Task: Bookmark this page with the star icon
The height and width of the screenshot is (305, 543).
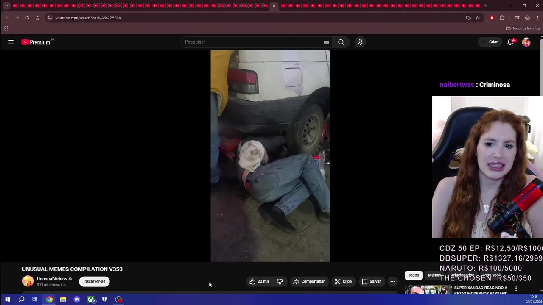Action: pos(478,18)
